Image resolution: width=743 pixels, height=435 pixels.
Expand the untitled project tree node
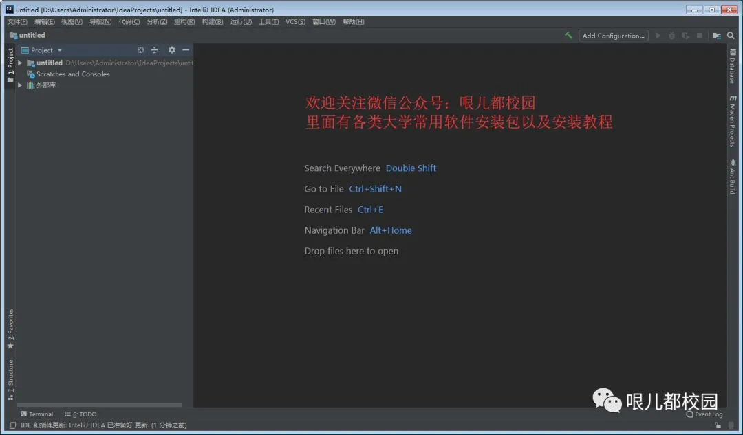[20, 63]
